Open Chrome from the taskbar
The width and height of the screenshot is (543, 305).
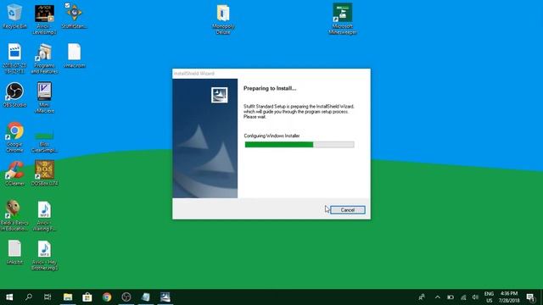point(107,297)
